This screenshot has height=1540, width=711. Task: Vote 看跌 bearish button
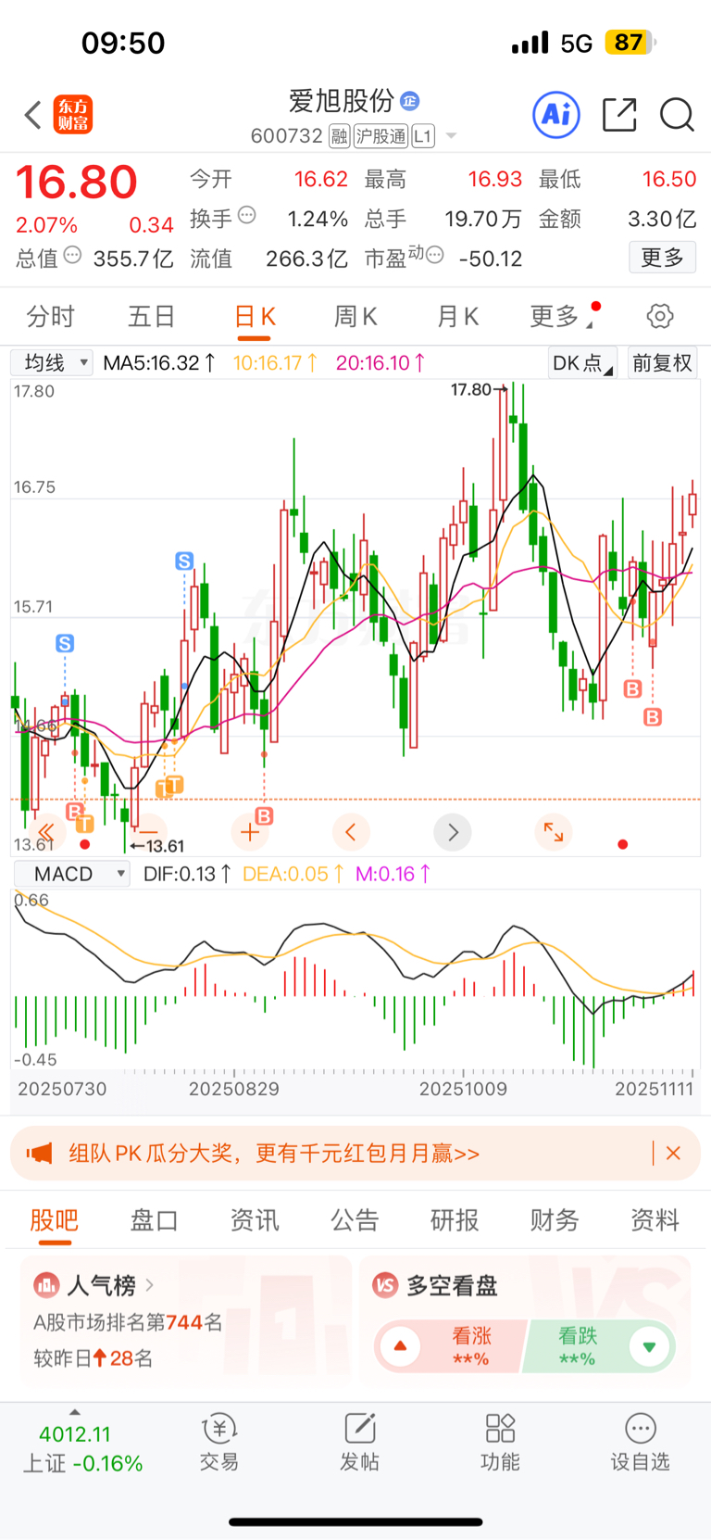(599, 1346)
